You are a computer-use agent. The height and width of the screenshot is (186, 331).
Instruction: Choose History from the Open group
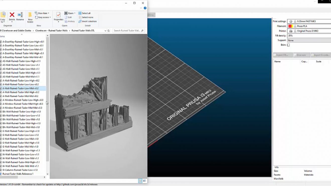point(70,21)
